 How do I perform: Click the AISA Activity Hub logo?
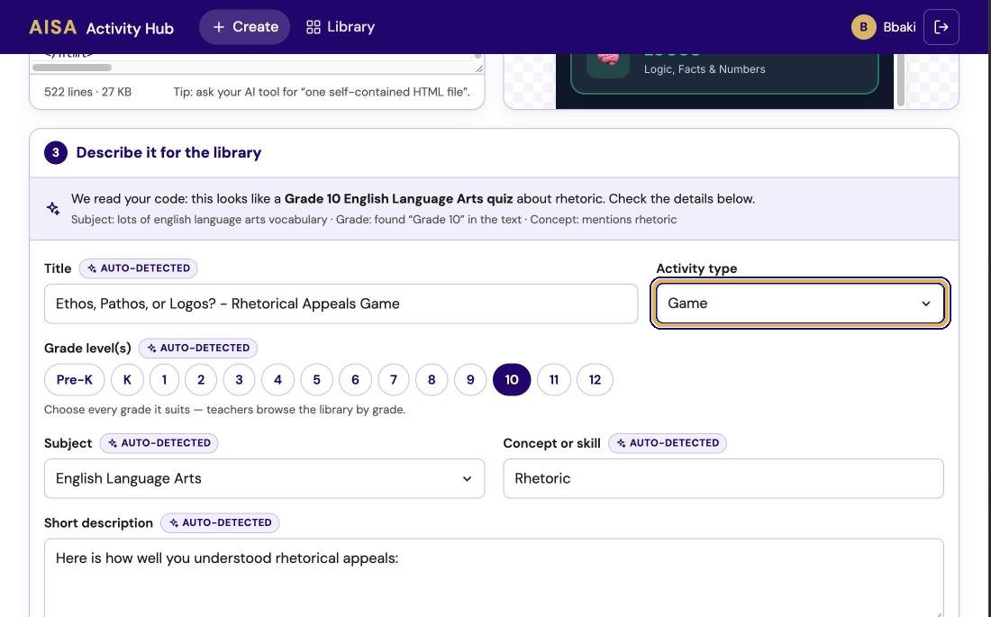(x=101, y=27)
